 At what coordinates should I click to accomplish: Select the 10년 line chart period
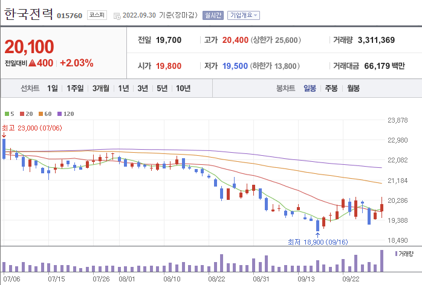(x=183, y=88)
